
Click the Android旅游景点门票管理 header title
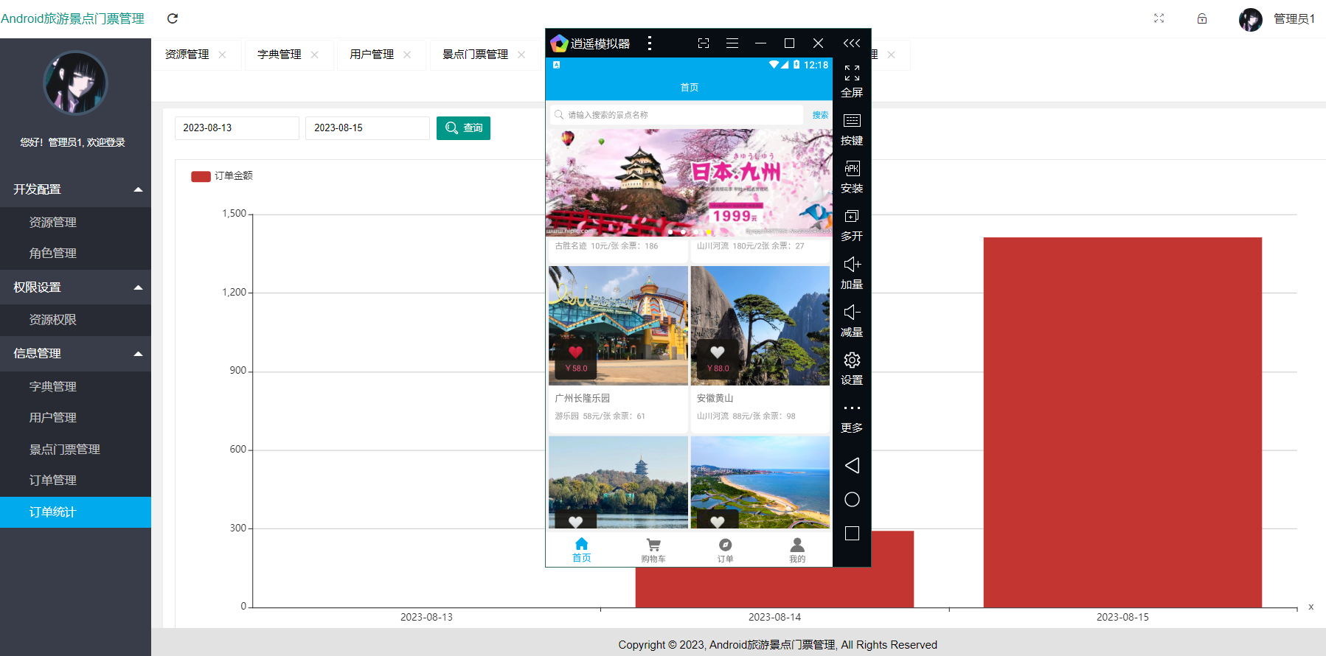pos(72,18)
